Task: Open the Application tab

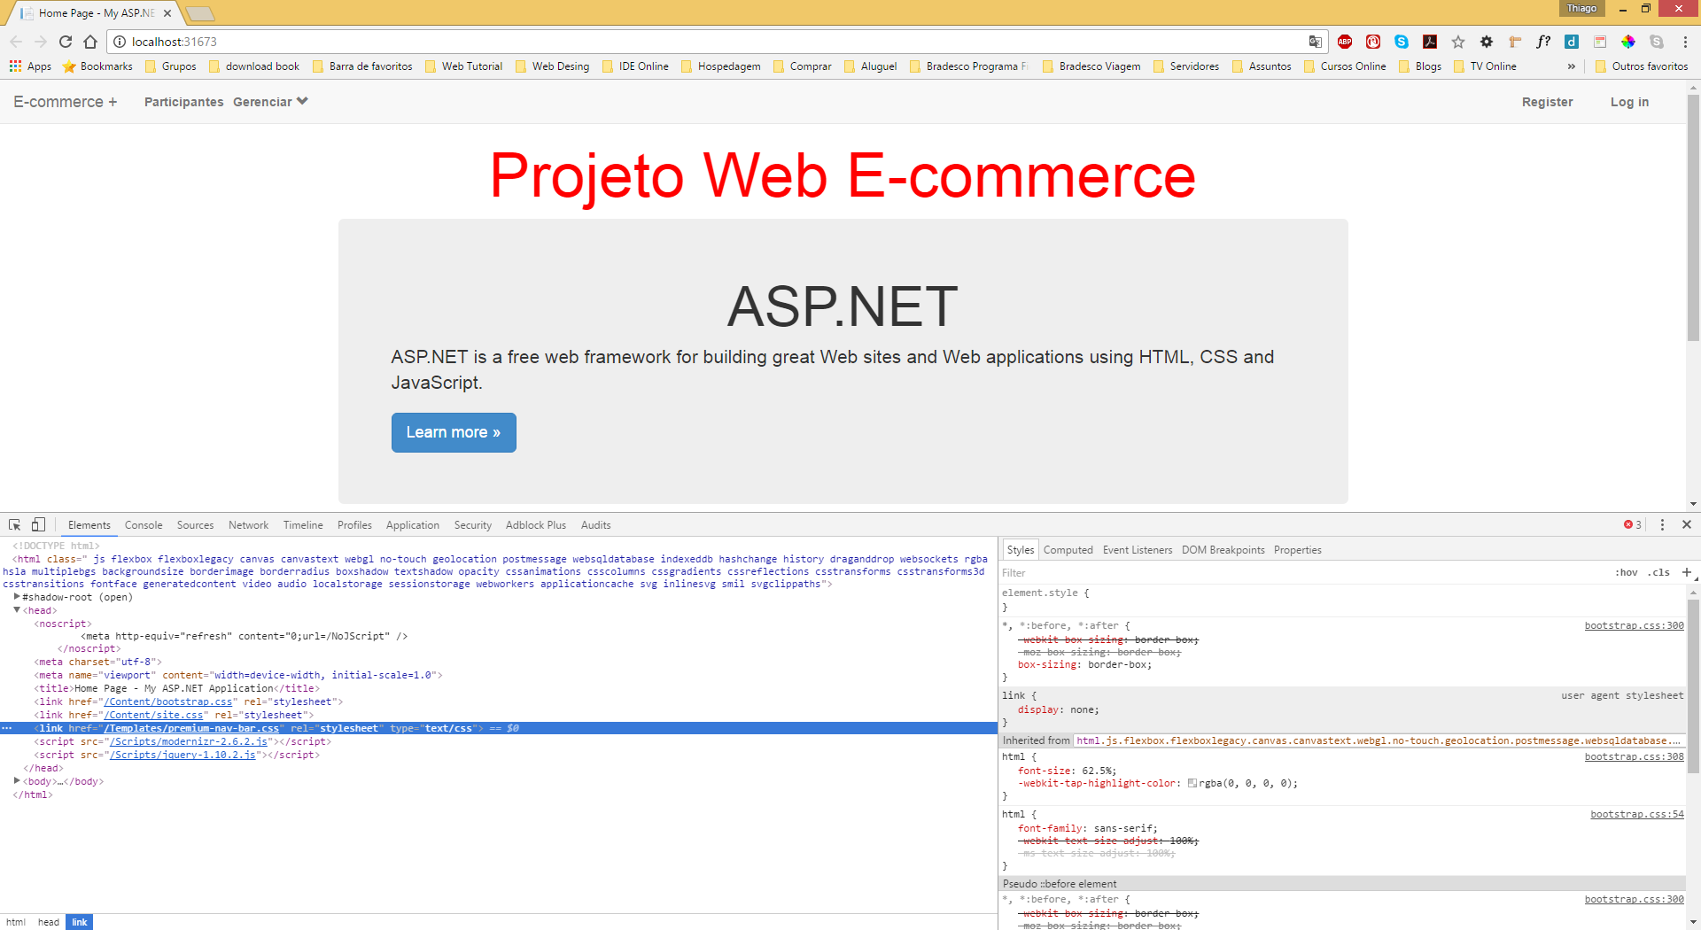Action: point(413,525)
